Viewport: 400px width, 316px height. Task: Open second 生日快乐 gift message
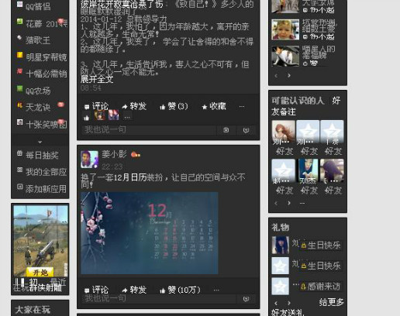321,266
